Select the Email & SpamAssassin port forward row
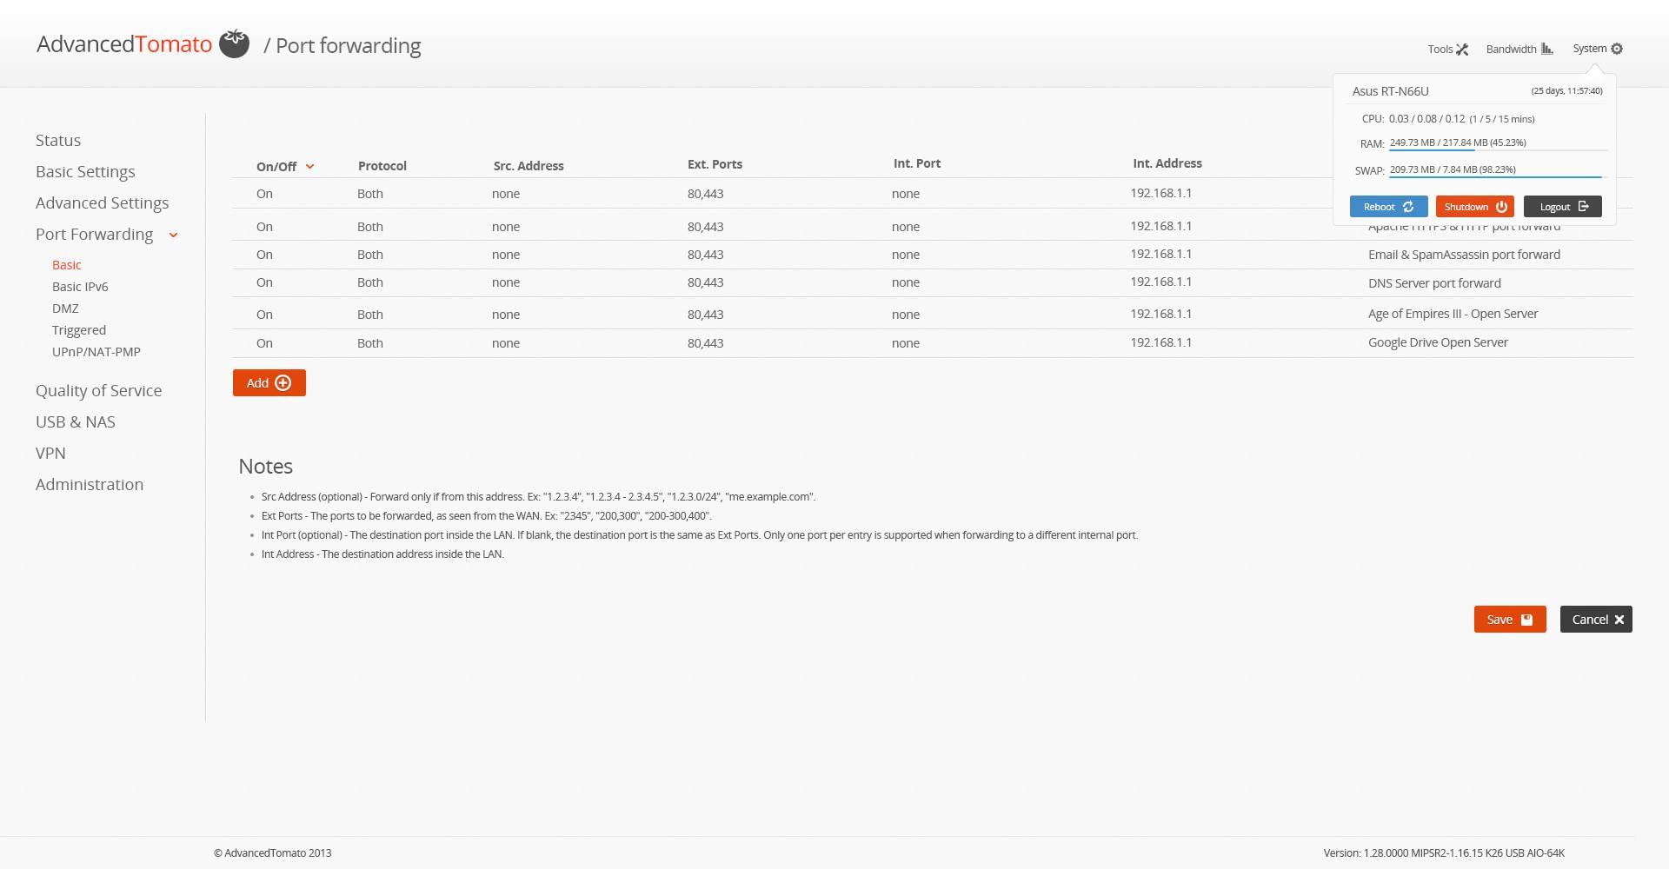 (x=1464, y=255)
